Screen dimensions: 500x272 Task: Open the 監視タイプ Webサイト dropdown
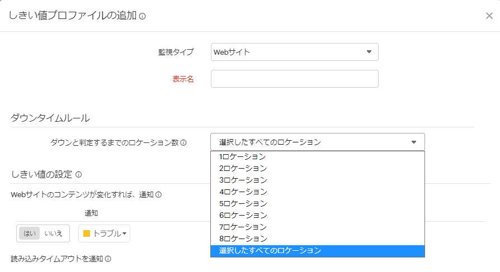click(x=294, y=52)
